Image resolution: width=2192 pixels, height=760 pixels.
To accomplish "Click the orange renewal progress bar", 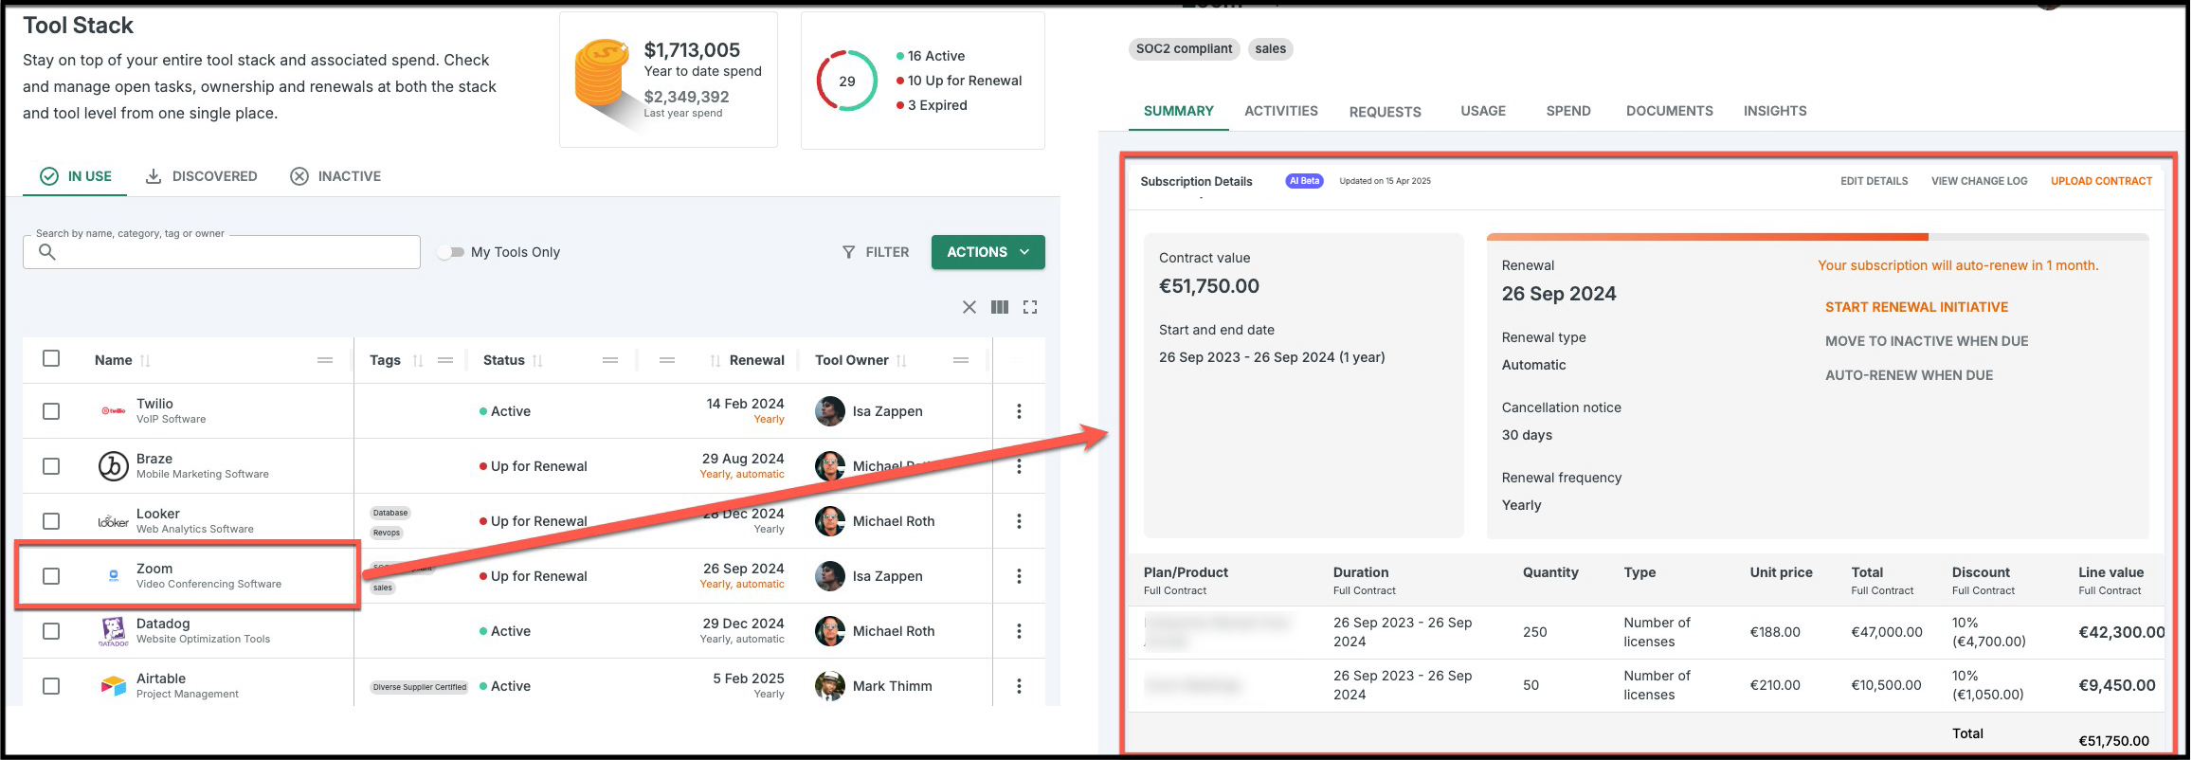I will point(1708,237).
